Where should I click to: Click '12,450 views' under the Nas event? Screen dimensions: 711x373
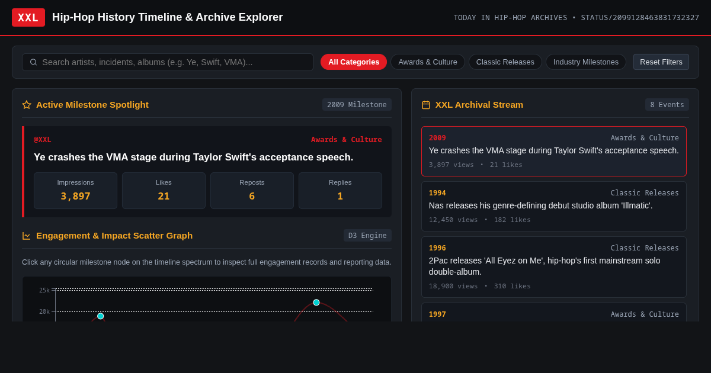[453, 220]
